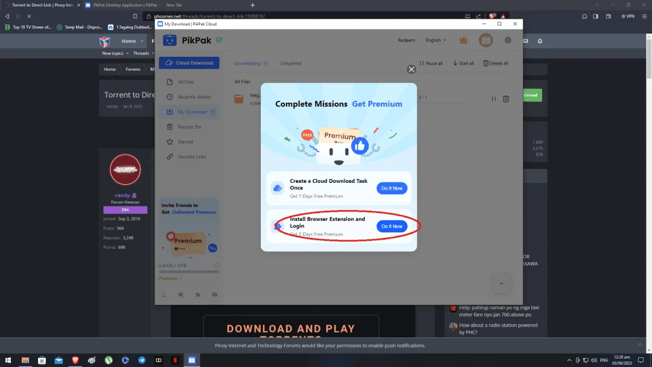Screen dimensions: 652x367
Task: Click the forum notifications bell
Action: (x=540, y=41)
